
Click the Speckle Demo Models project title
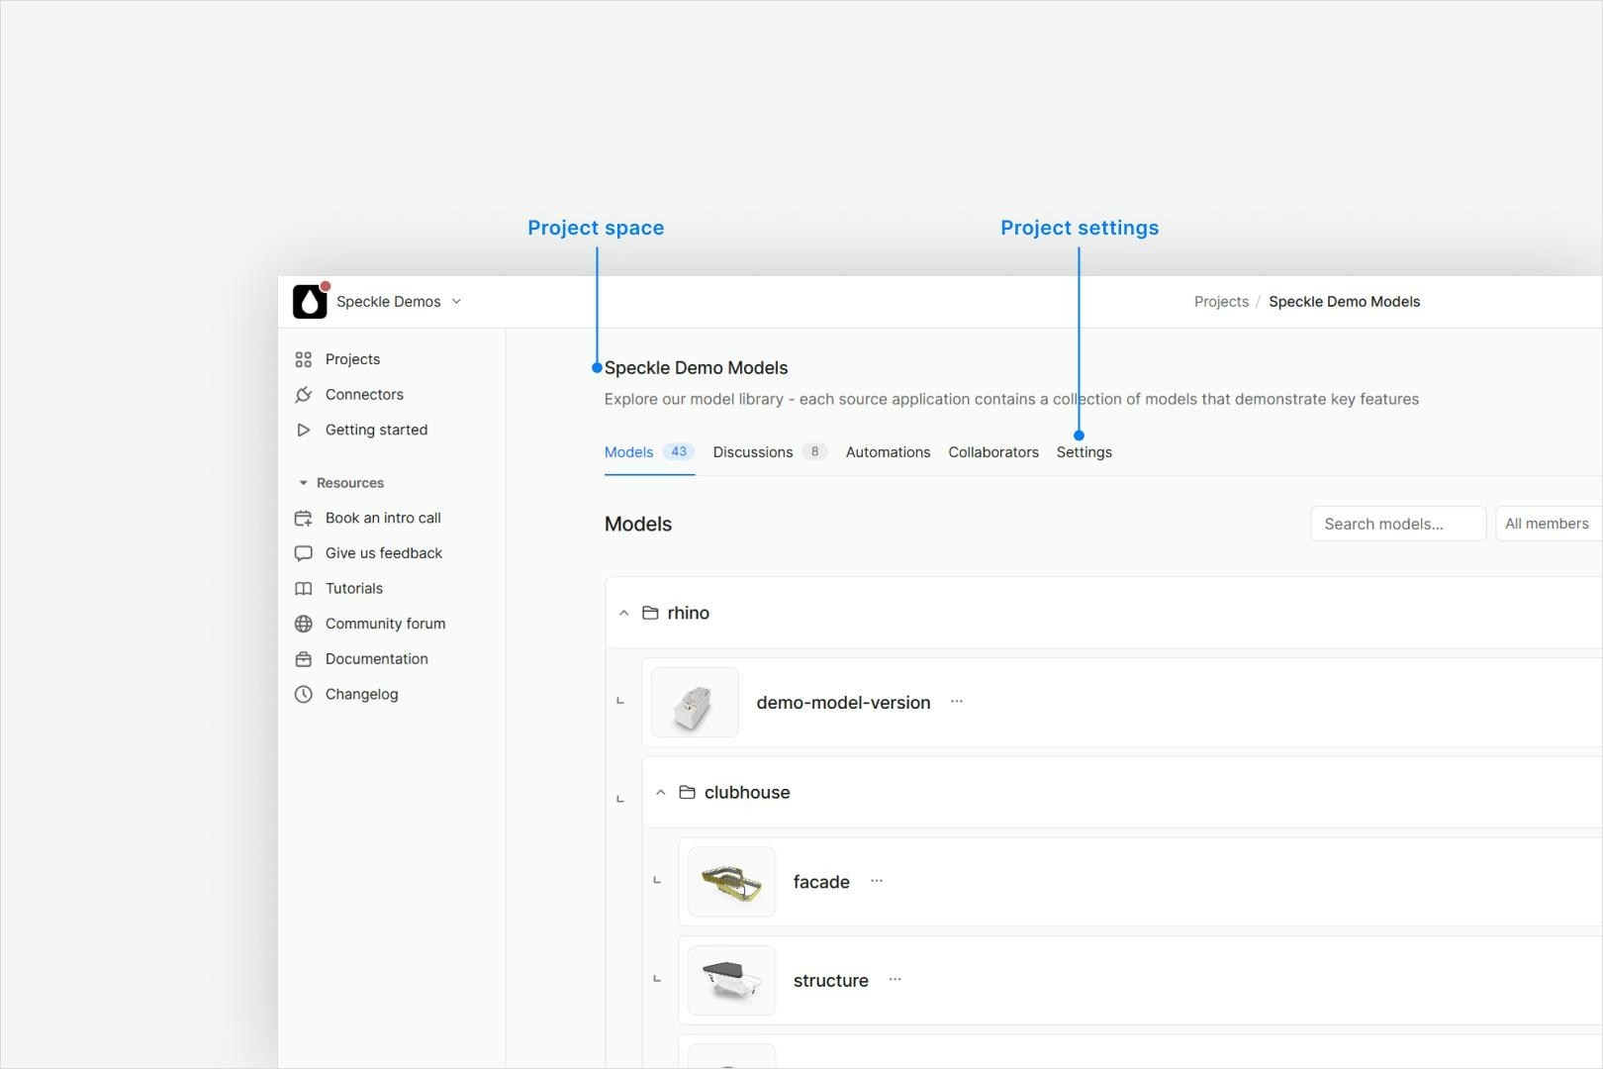coord(696,368)
